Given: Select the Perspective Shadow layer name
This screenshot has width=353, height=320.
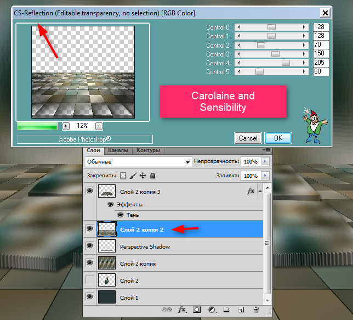Looking at the screenshot, I should tap(145, 246).
